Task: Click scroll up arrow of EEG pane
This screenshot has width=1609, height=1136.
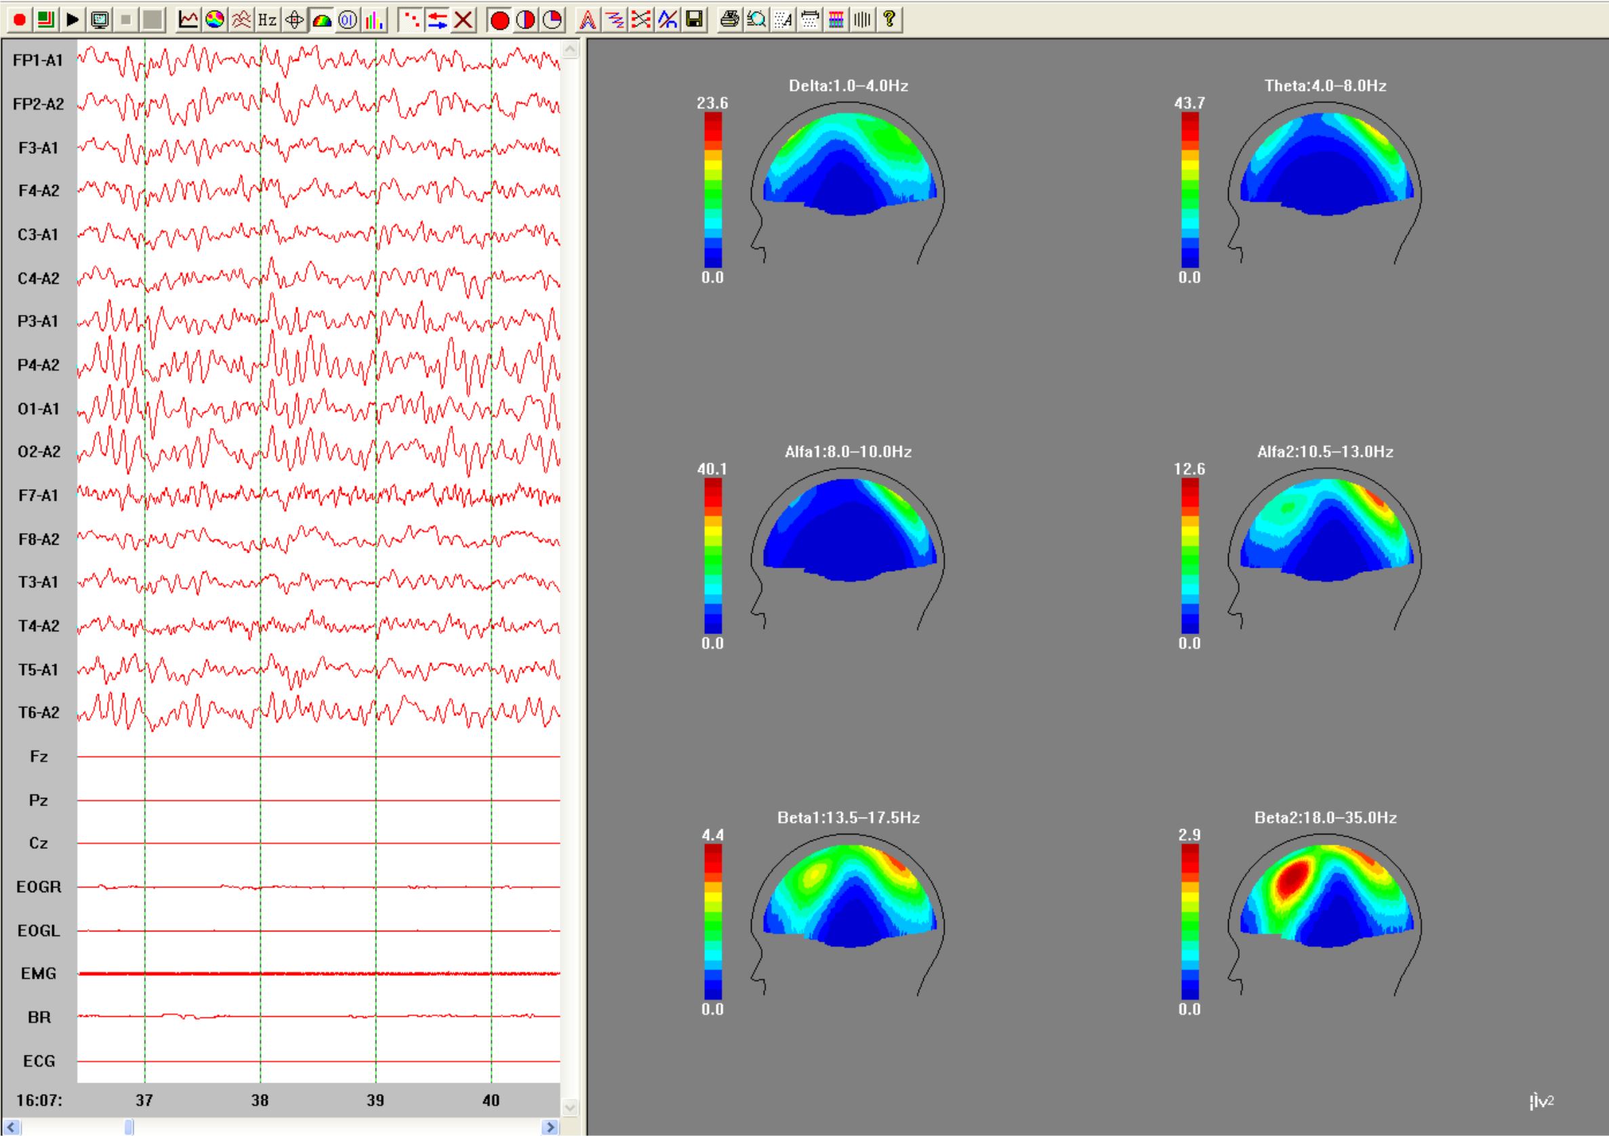Action: (570, 49)
